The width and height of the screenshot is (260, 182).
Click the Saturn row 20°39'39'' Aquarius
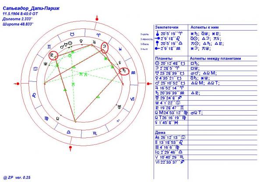click(170, 93)
